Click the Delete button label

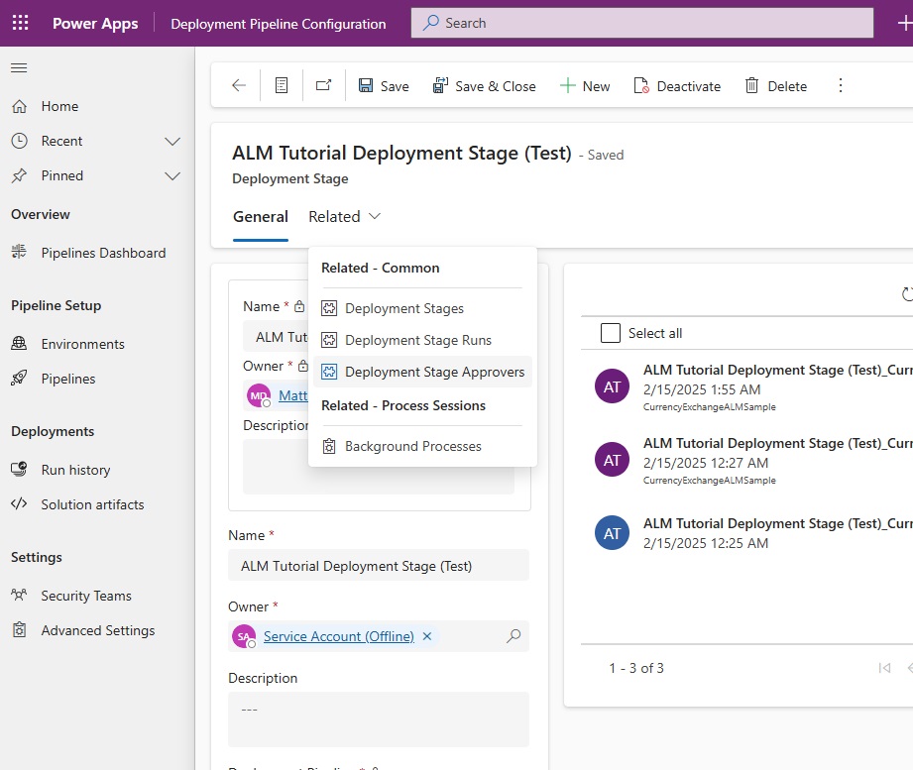pos(787,86)
